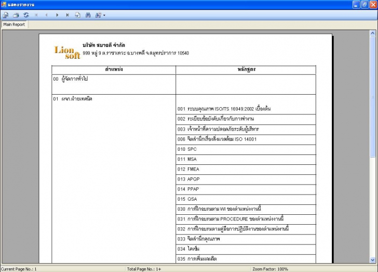Select the '032' manual training row

246,229
